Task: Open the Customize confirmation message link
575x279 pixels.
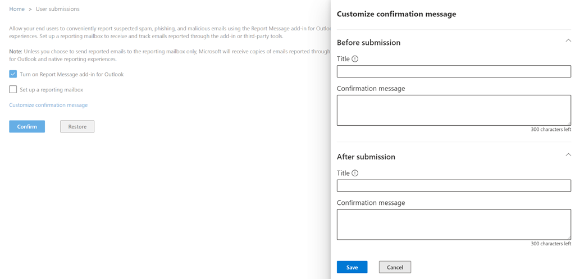Action: (x=48, y=105)
